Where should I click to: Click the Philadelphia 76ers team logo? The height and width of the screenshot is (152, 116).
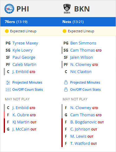9,9
